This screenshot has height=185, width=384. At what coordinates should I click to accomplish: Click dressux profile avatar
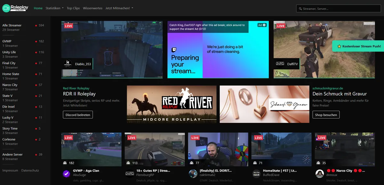pos(320,173)
